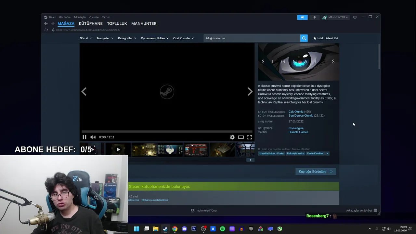Select Hayatta Kalma - Korku tag
Viewport: 416px width, 234px height.
[271, 153]
